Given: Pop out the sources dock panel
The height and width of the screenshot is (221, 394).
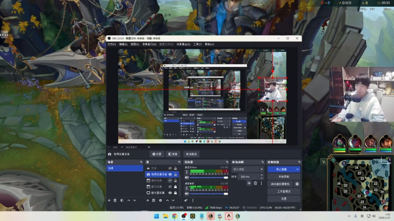Looking at the screenshot, I should 179,162.
